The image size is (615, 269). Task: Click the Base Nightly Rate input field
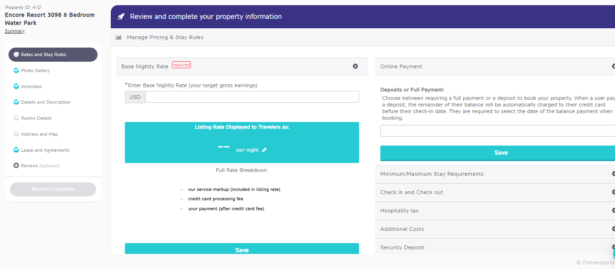pos(252,97)
